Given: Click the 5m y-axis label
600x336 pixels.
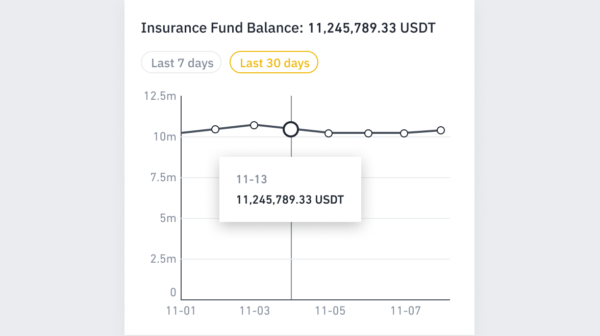Looking at the screenshot, I should [x=168, y=218].
